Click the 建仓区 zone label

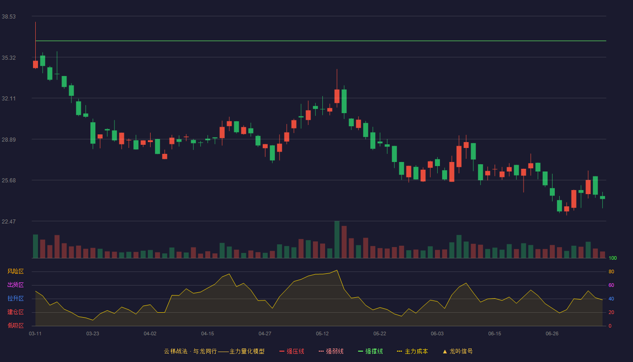15,312
